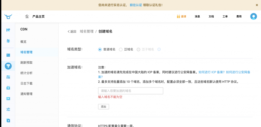Click the bottom play-box sidebar icon

click(x=8, y=120)
